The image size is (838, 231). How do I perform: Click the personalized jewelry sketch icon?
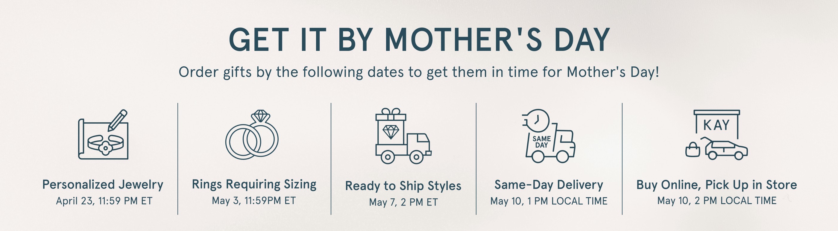(x=103, y=135)
